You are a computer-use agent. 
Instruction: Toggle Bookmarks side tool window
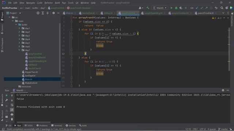click(2, 100)
